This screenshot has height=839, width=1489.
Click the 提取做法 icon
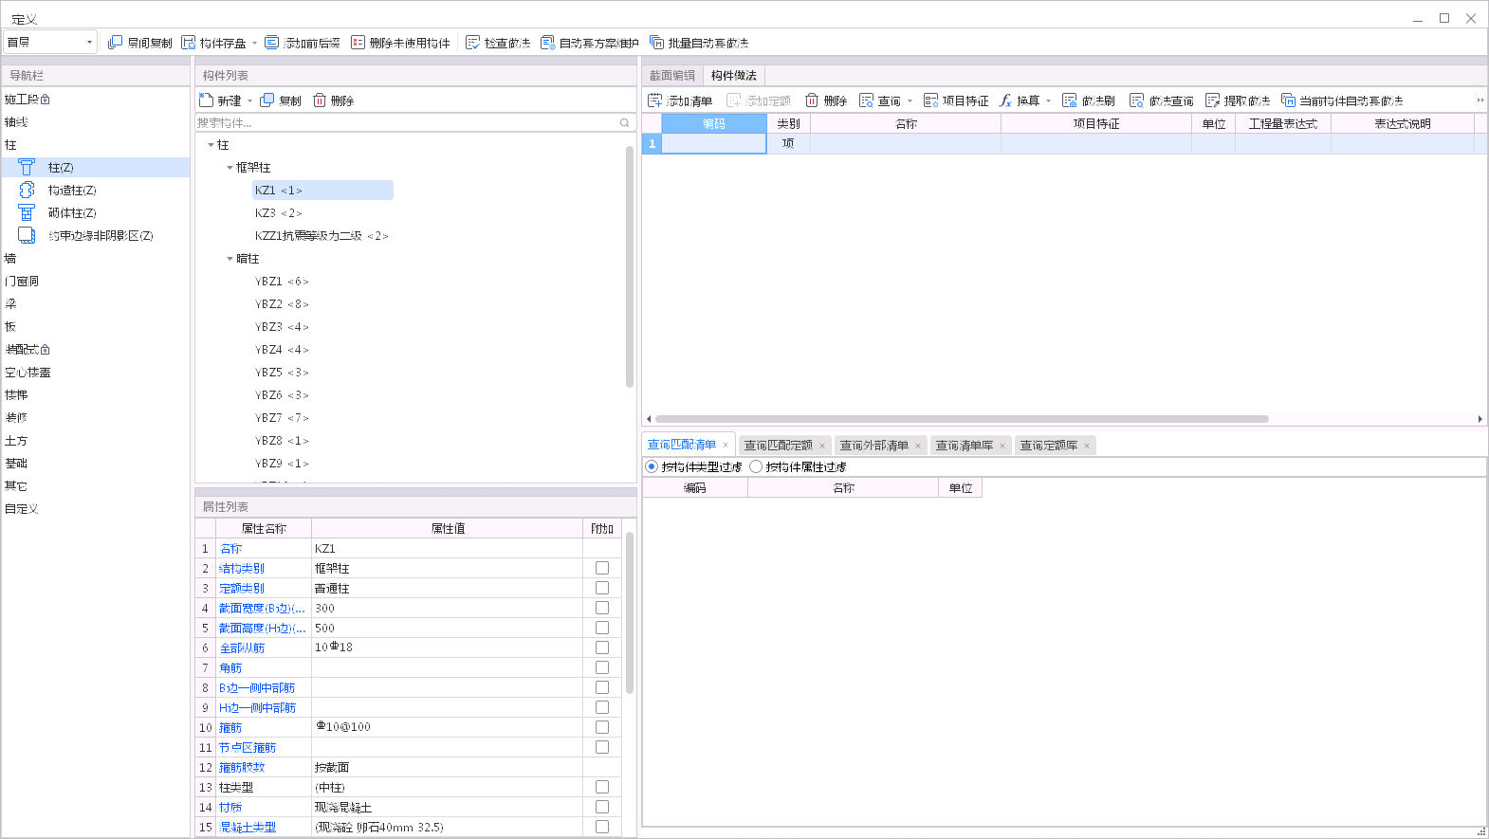tap(1212, 100)
